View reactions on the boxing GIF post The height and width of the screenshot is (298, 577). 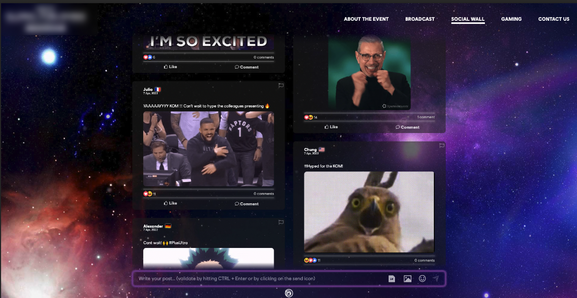click(x=310, y=118)
